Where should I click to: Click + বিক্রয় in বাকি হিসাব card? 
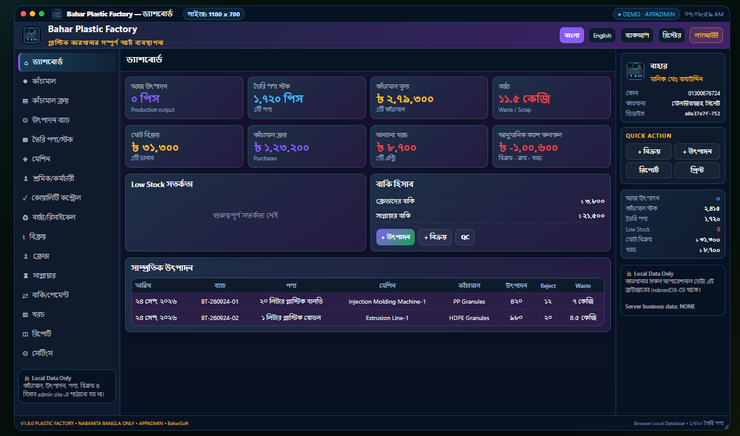pos(435,237)
